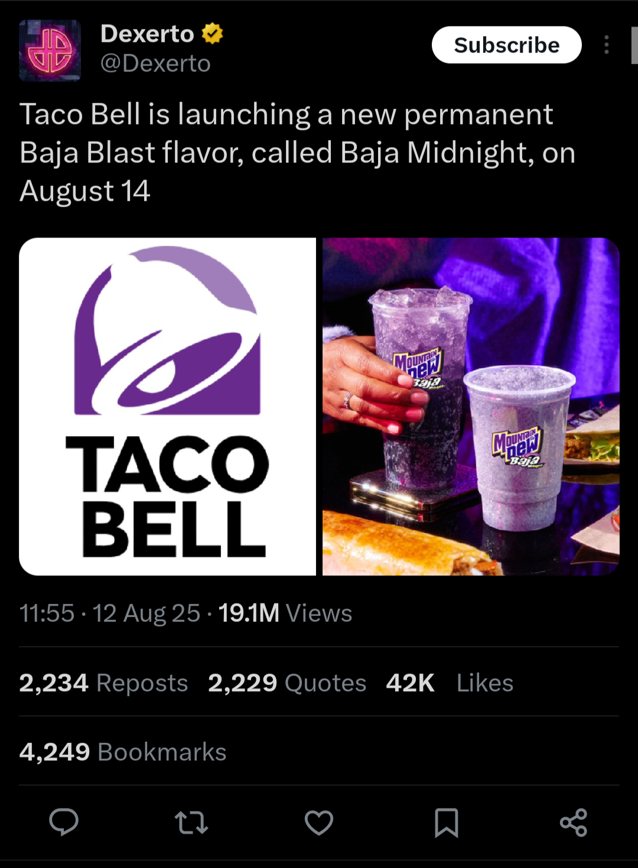The height and width of the screenshot is (868, 638).
Task: Open the share icon options
Action: [574, 823]
